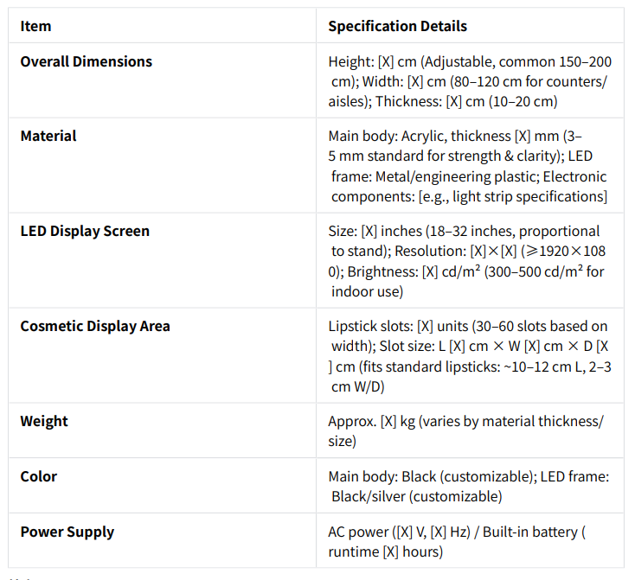The width and height of the screenshot is (635, 580).
Task: Click the Black (customizable) color details cell
Action: coord(470,486)
